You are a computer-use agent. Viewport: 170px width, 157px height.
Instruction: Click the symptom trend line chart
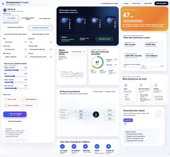pos(71,74)
